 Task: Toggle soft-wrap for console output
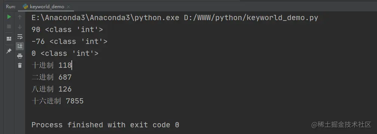point(20,36)
